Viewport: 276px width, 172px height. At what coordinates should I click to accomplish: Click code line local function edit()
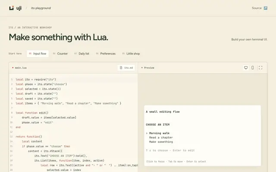(x=32, y=113)
